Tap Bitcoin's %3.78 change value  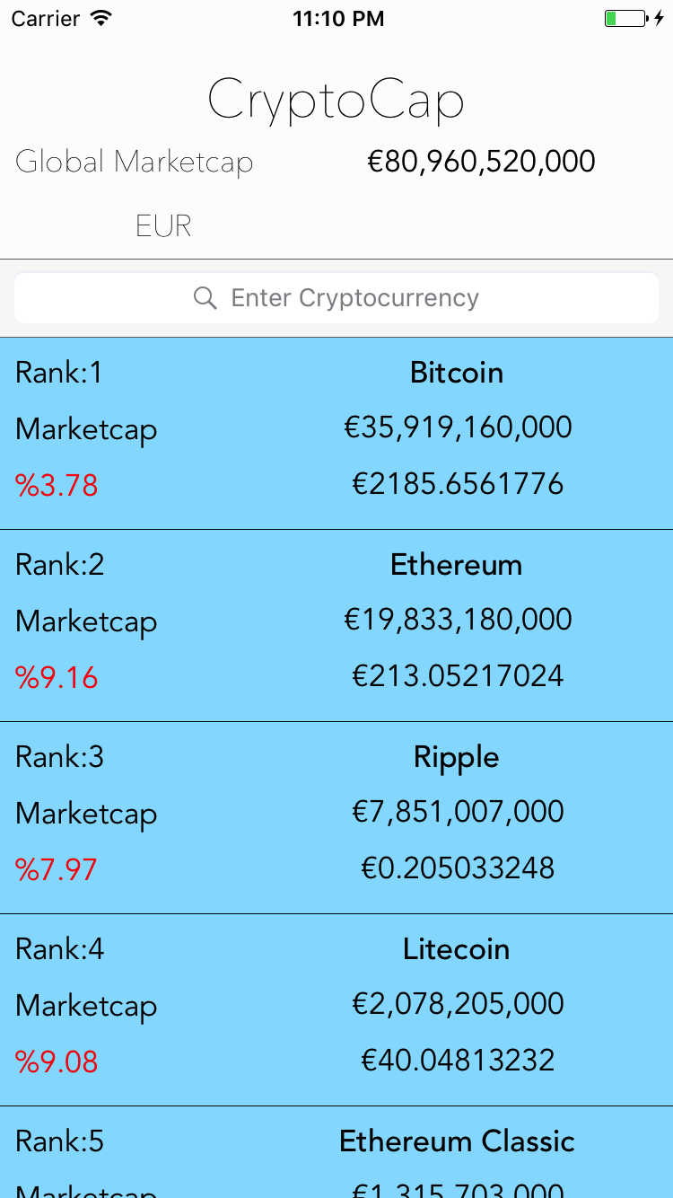pos(57,486)
